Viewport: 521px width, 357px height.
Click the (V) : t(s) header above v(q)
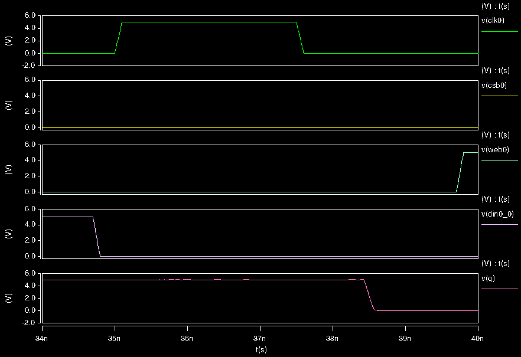[x=497, y=264]
